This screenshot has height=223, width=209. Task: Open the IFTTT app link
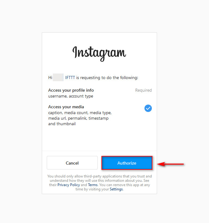pos(70,78)
